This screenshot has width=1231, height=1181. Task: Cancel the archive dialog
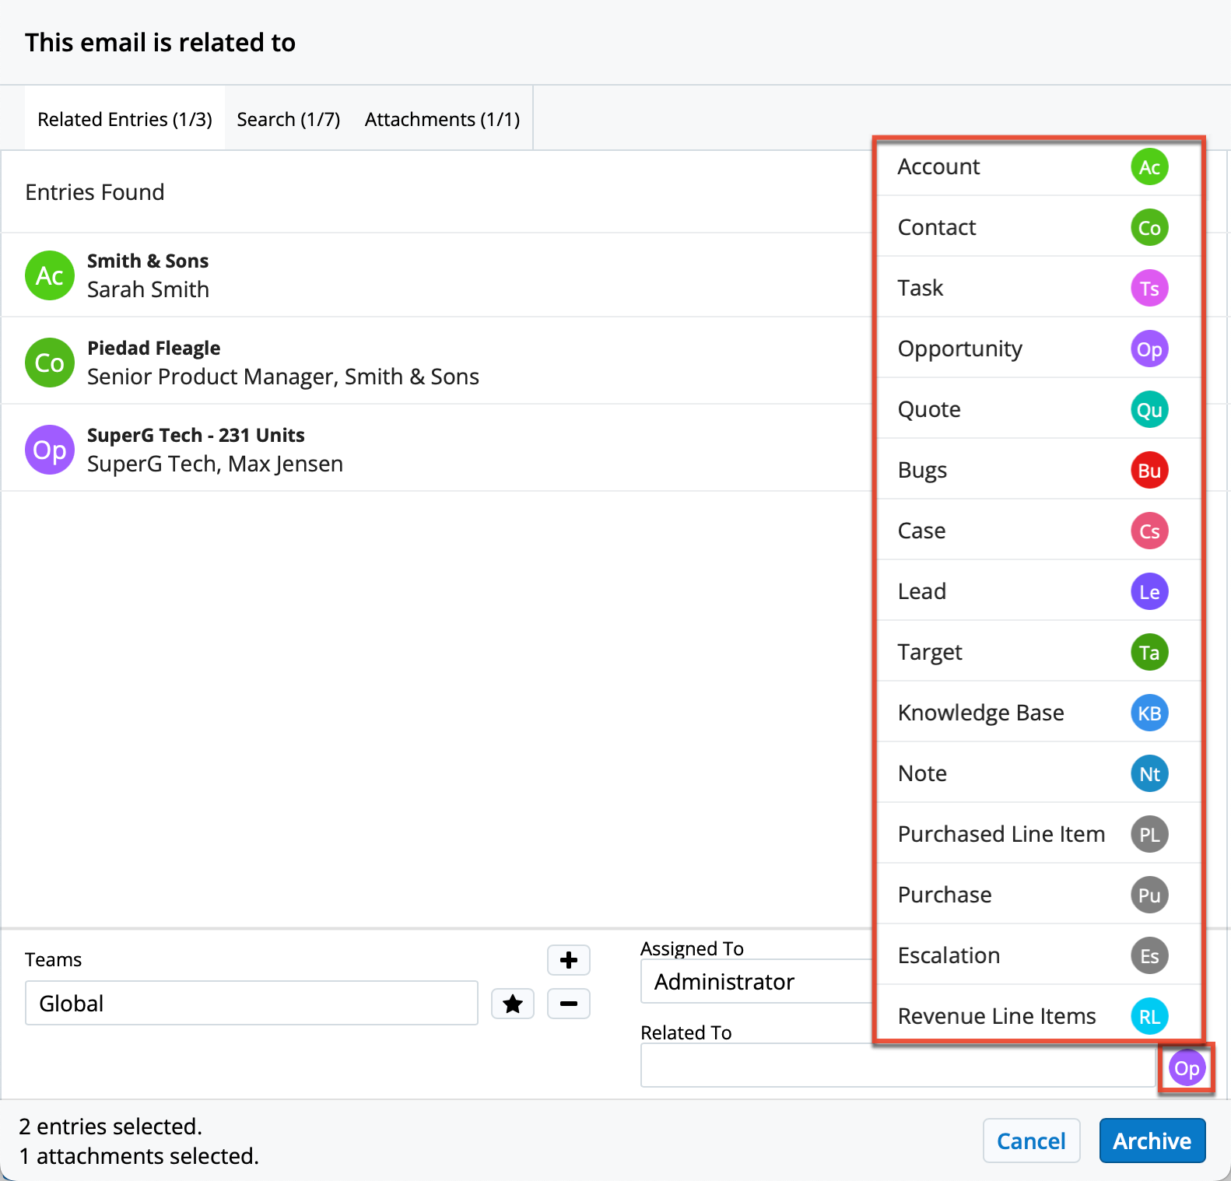1031,1141
